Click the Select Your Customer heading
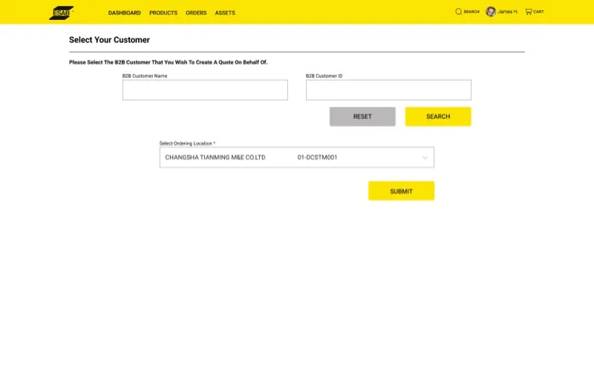This screenshot has height=383, width=594. pos(109,40)
